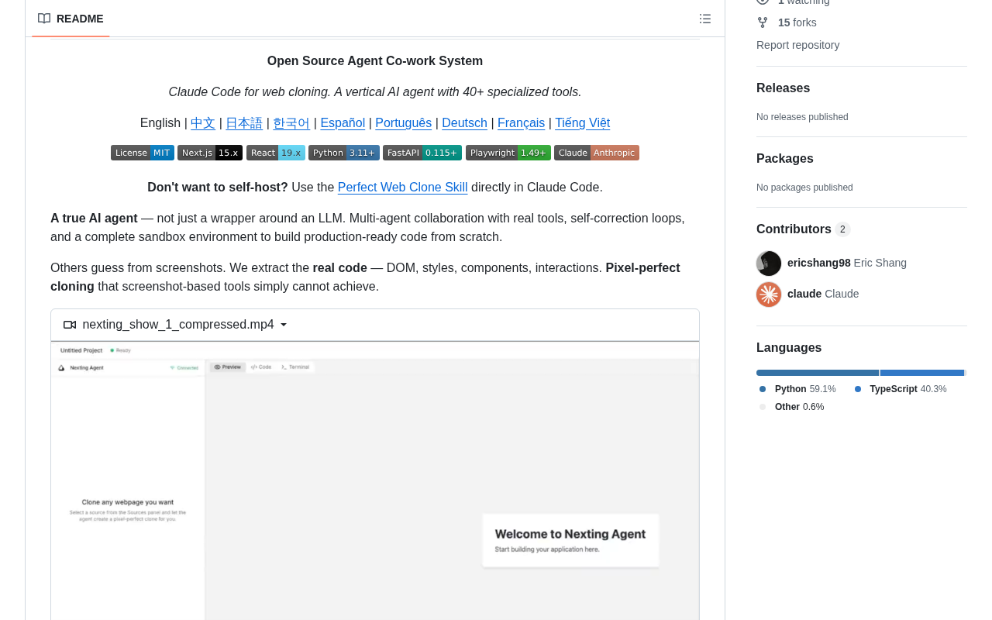
Task: Click the README book icon
Action: 44,19
